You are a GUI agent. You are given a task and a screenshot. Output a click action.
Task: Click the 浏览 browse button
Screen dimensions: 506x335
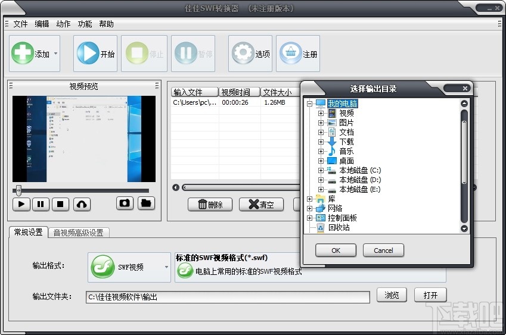pyautogui.click(x=392, y=295)
